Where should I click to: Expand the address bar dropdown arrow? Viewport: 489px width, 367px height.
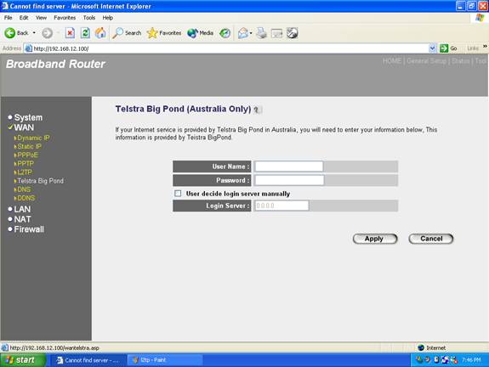point(432,48)
